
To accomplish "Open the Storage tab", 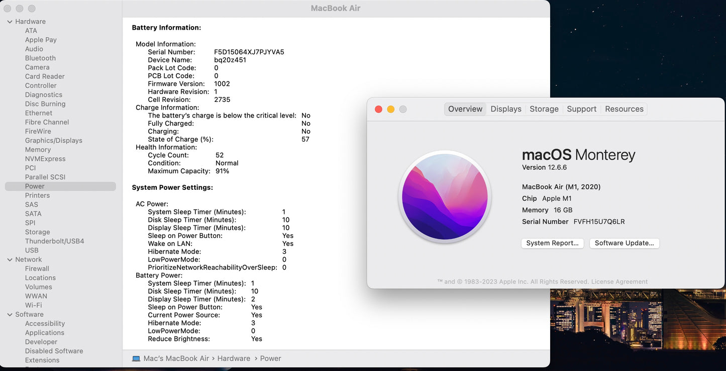I will pos(544,109).
